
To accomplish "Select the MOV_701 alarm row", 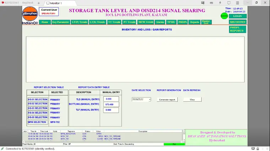I will click(x=102, y=136).
